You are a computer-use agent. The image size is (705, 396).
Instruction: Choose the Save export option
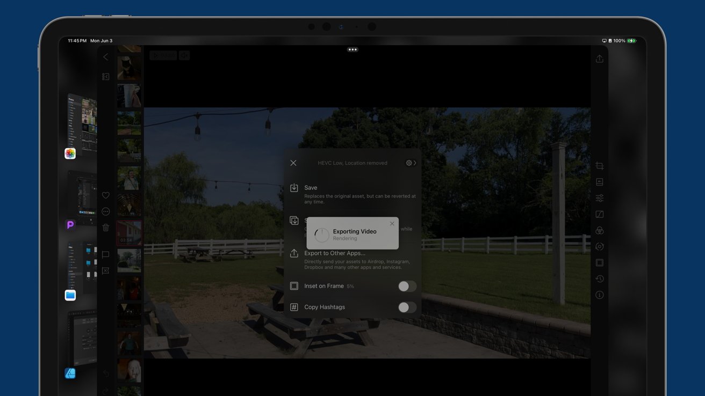click(352, 194)
